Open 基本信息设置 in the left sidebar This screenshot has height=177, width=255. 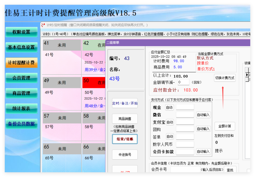(21, 47)
